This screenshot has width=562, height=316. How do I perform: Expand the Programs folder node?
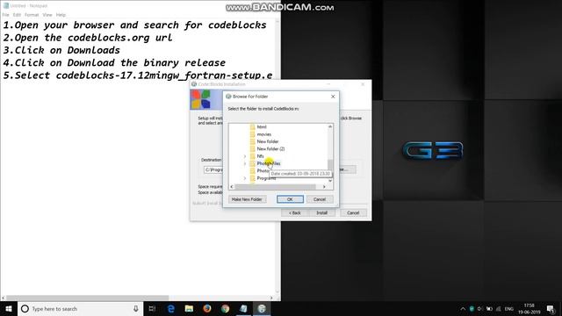245,178
